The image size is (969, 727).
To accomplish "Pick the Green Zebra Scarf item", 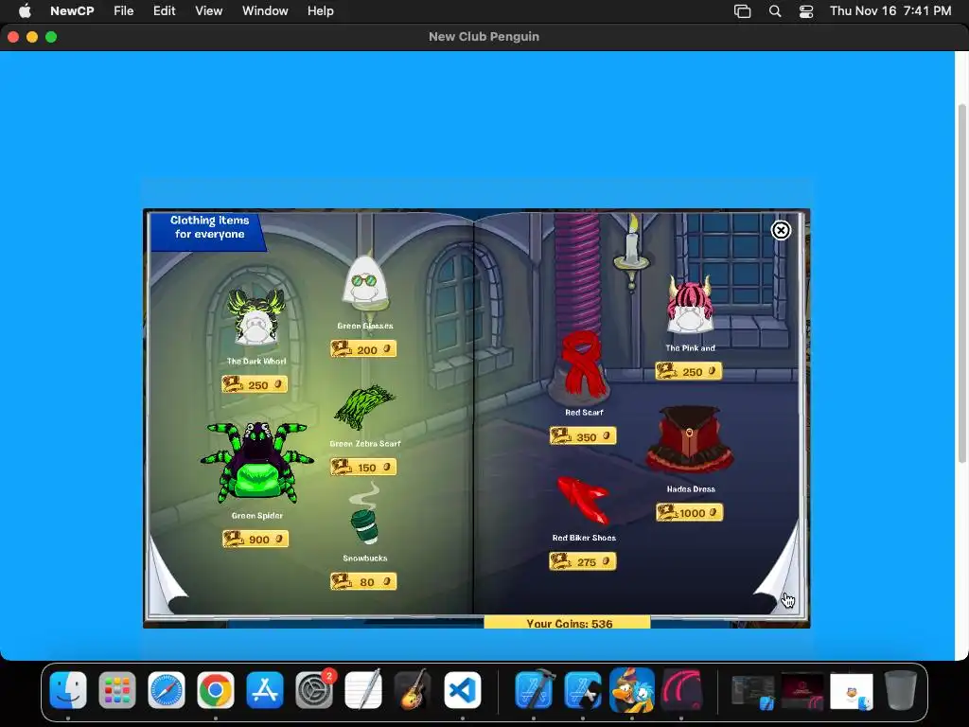I will [364, 408].
